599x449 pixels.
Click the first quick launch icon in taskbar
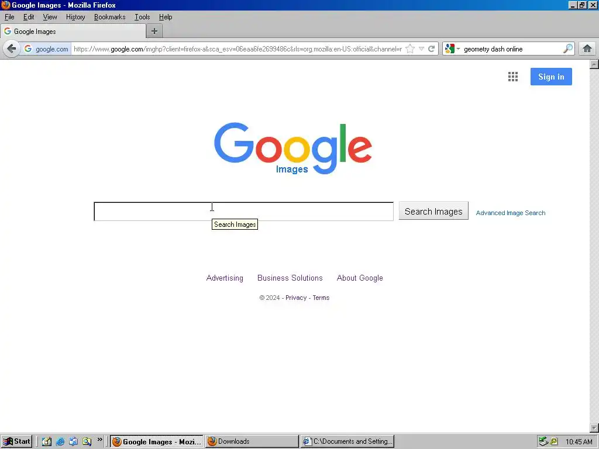[47, 441]
